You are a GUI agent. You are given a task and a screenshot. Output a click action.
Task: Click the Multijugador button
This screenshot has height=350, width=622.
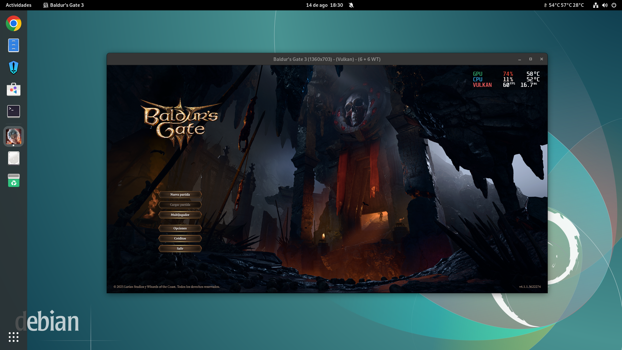point(180,215)
